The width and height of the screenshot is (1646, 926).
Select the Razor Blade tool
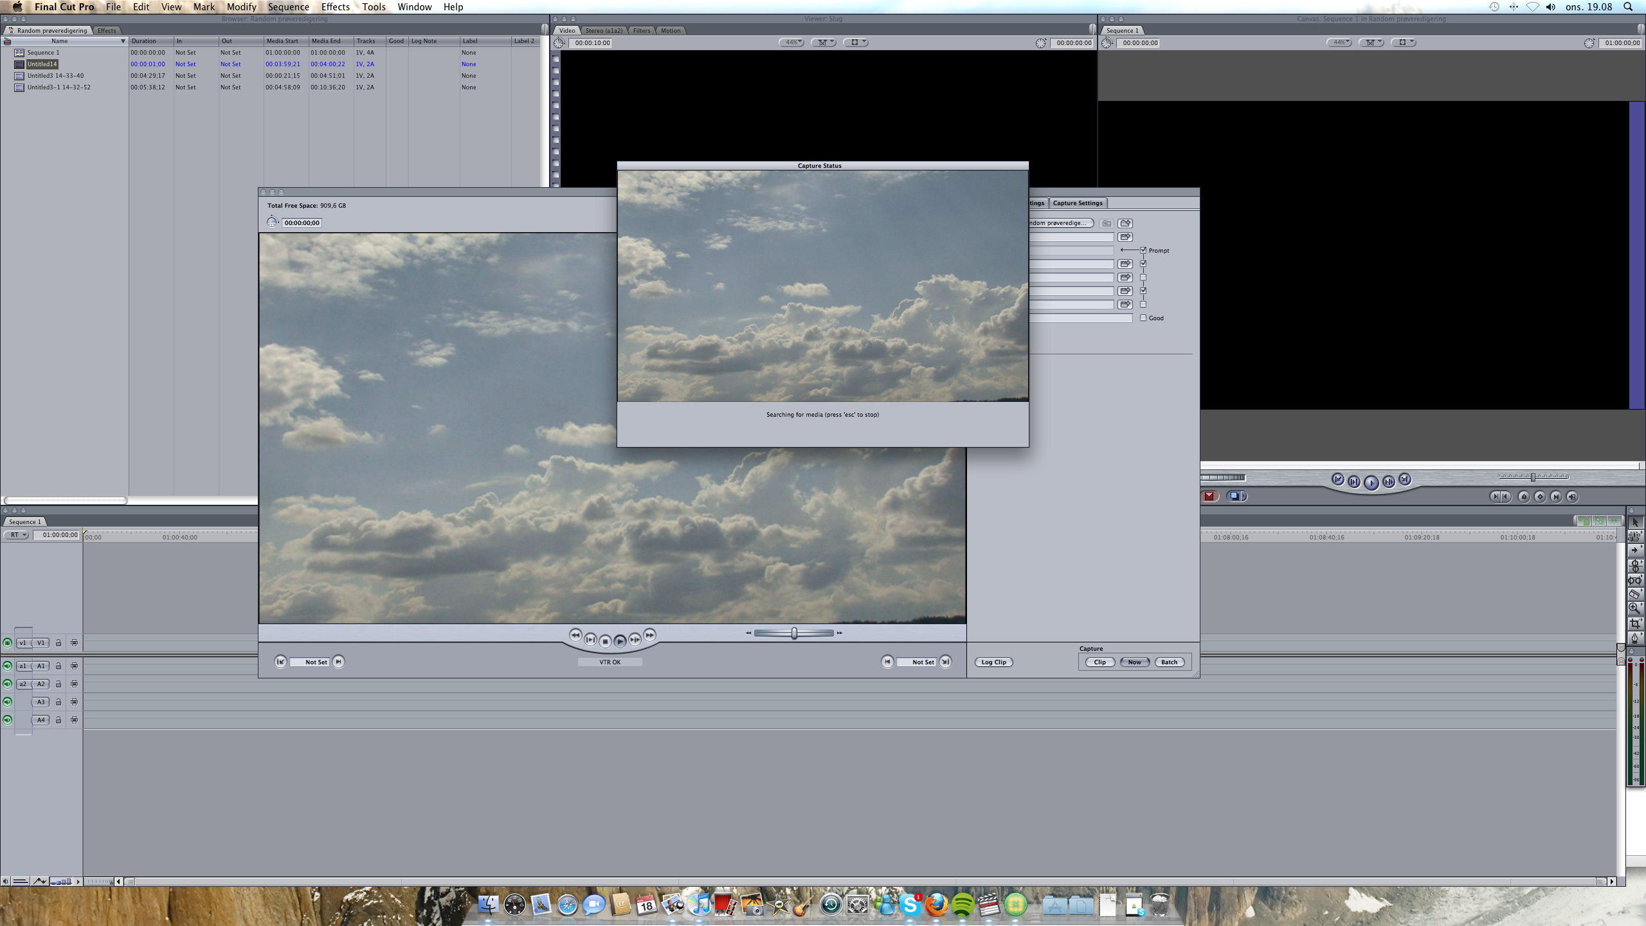(1635, 594)
